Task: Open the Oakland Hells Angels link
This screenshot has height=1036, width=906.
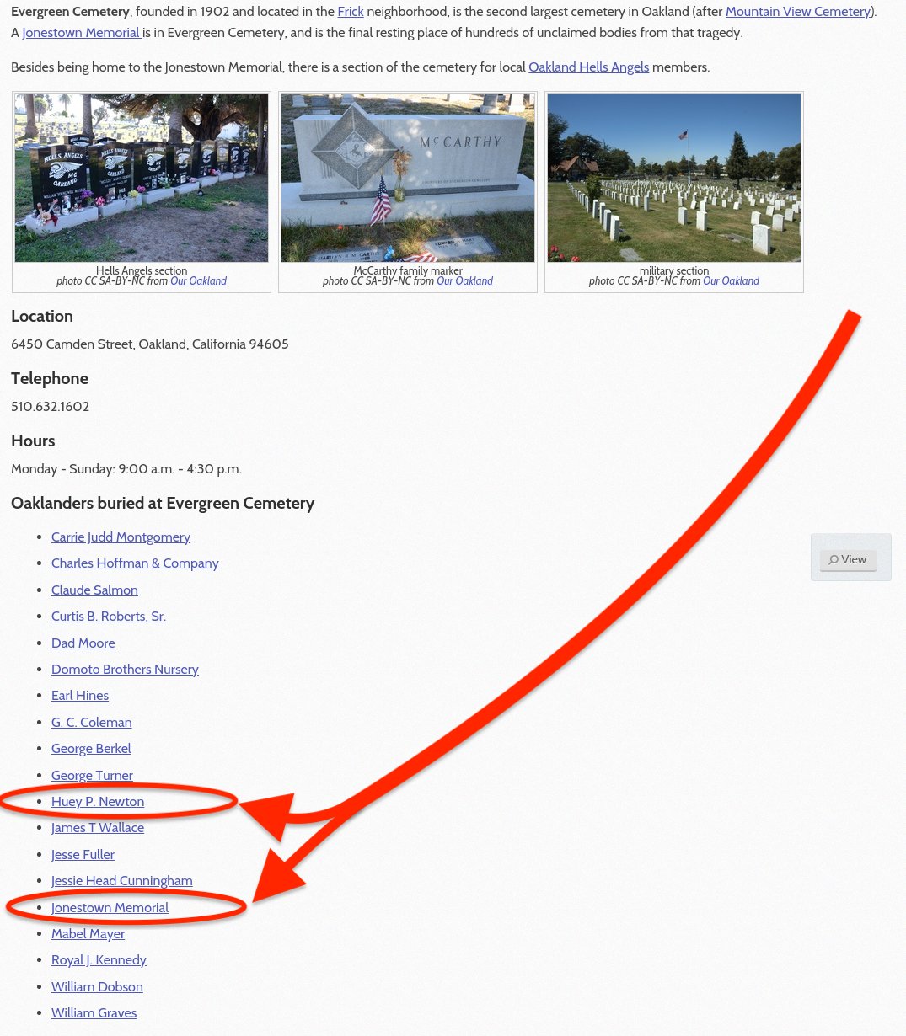Action: [588, 67]
